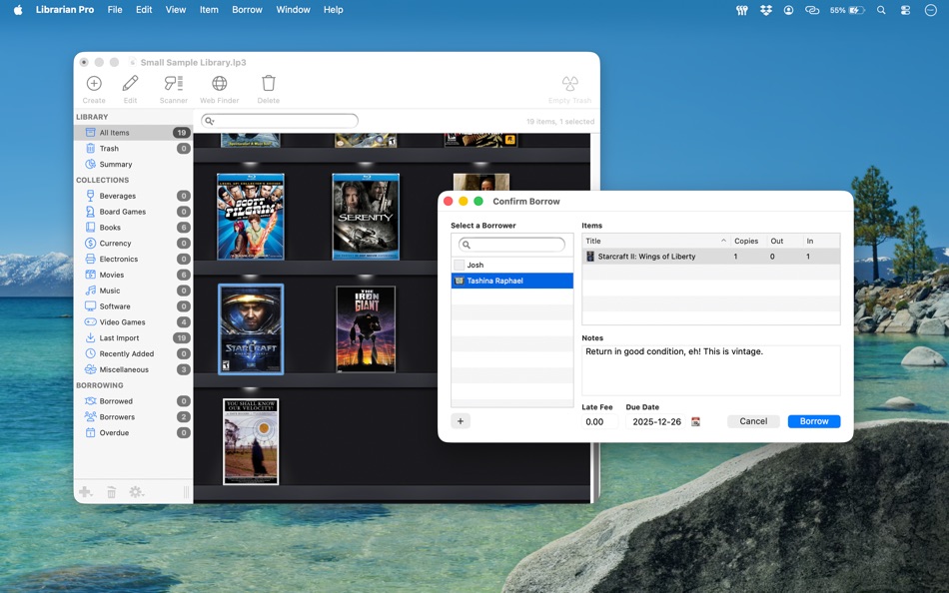Click the trash delete icon at bottom sidebar
The image size is (949, 593).
[x=111, y=491]
